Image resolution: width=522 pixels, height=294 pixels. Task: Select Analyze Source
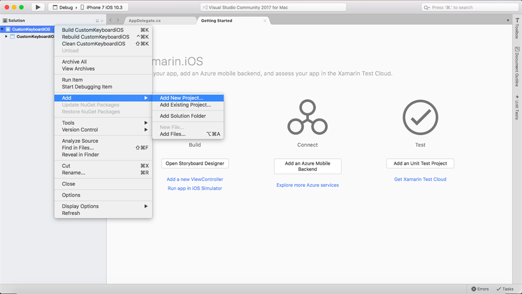coord(103,141)
